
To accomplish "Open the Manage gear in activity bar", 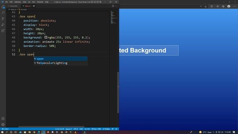I will point(3,125).
